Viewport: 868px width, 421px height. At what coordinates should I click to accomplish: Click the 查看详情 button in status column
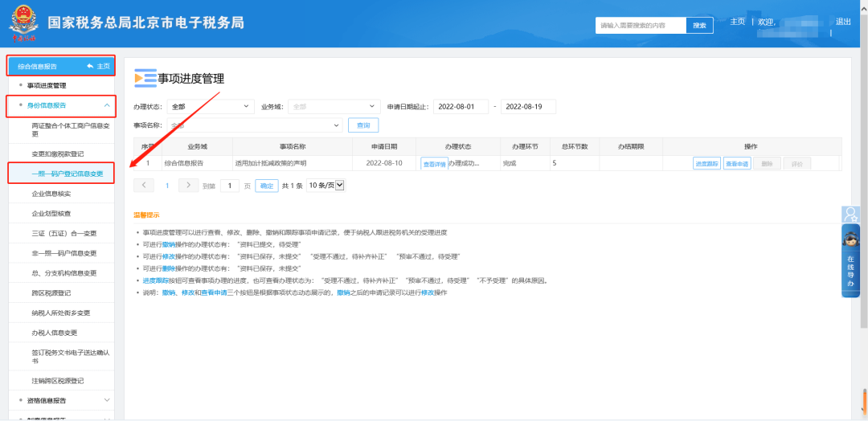434,164
